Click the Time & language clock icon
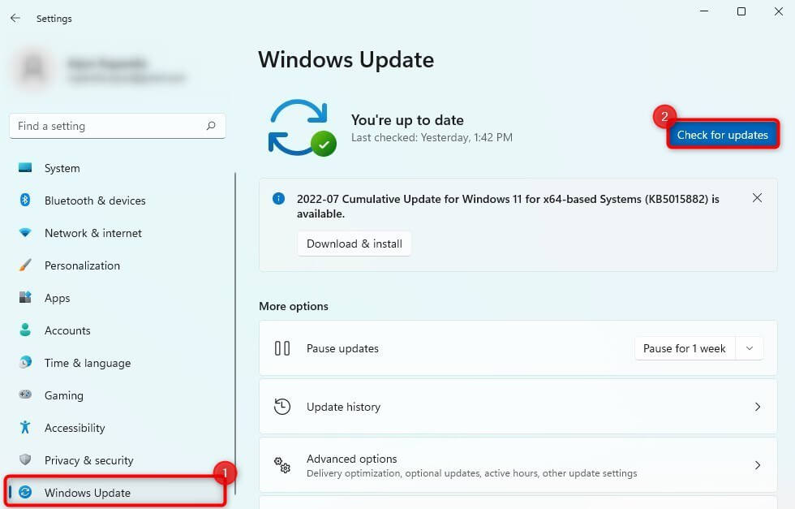795x509 pixels. (25, 362)
